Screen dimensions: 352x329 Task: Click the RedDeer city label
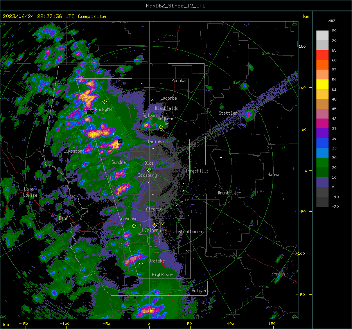point(166,119)
